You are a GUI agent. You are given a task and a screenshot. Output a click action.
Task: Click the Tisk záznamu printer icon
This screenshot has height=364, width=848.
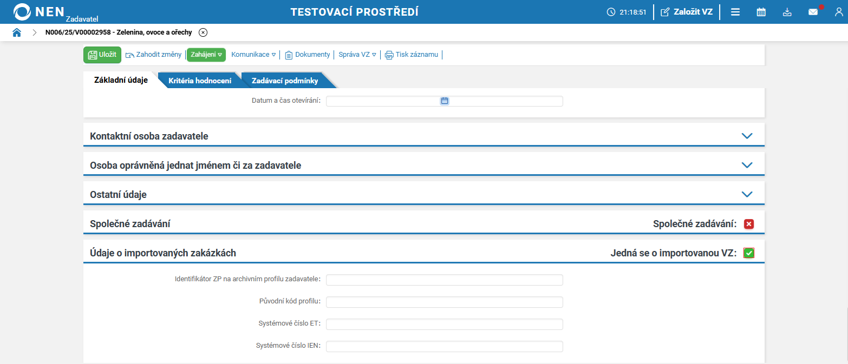tap(388, 55)
